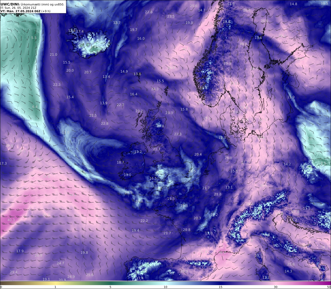
Task: Click the 24.3 value on the map
Action: (155, 89)
